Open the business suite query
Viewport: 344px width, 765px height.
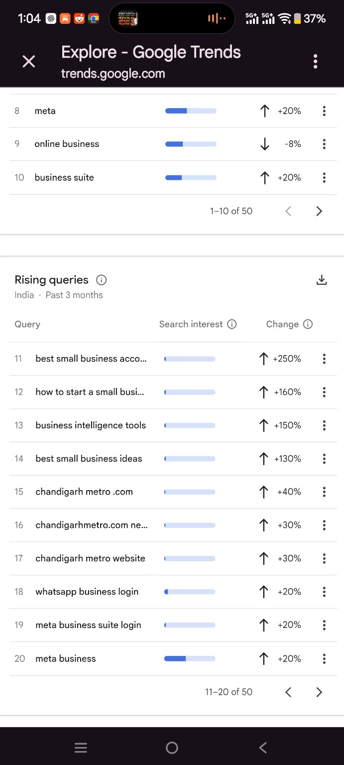pos(64,177)
